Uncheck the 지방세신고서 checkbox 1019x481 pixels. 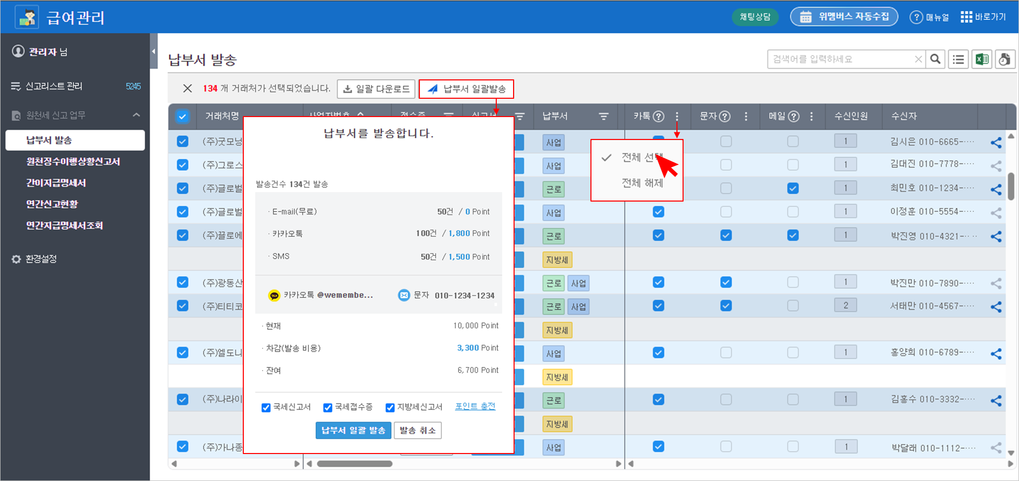tap(390, 408)
